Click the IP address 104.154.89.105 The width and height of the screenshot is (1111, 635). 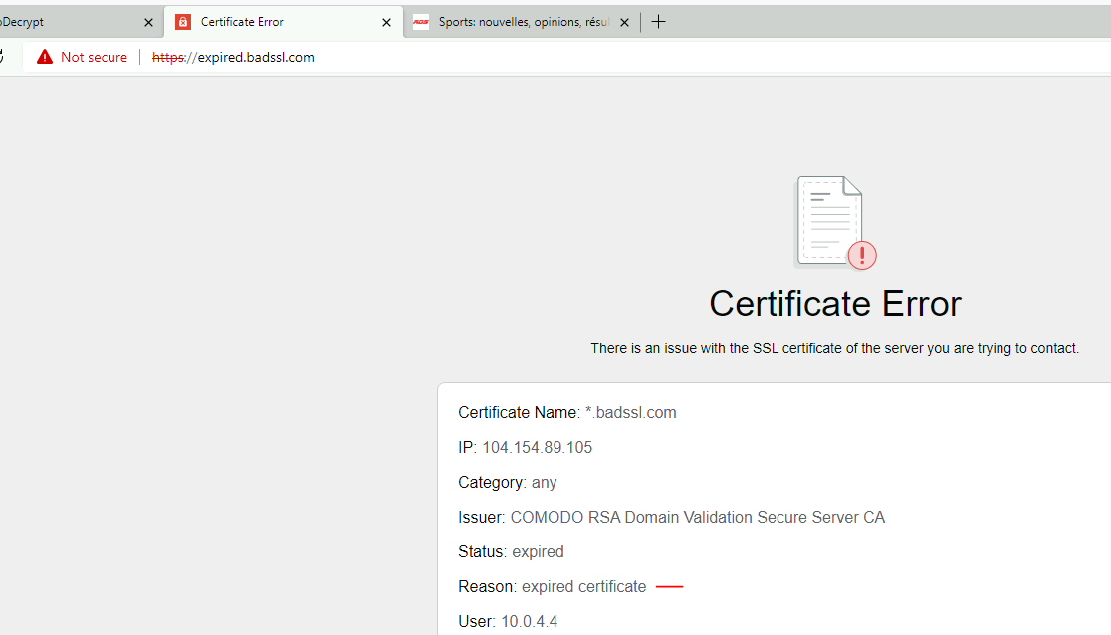point(537,447)
